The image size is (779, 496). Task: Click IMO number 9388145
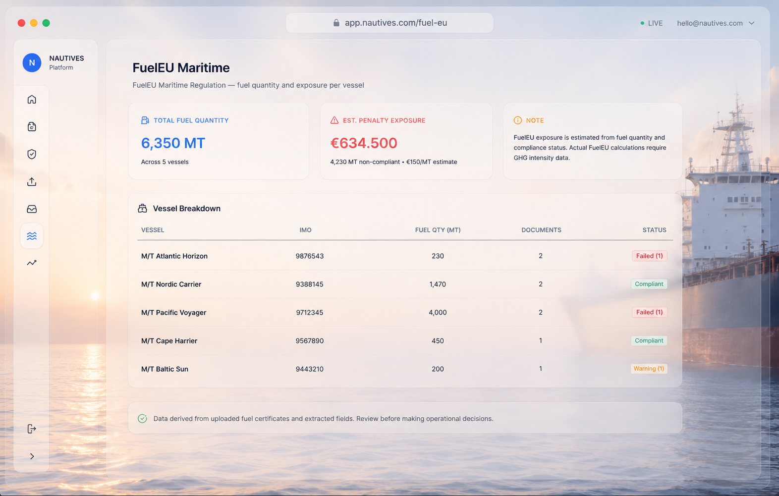pos(310,284)
